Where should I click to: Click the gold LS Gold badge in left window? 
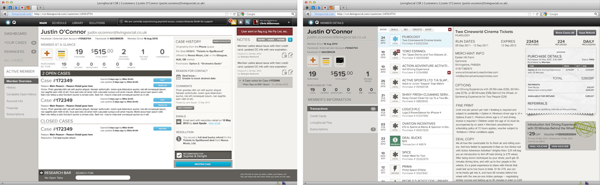click(x=61, y=54)
